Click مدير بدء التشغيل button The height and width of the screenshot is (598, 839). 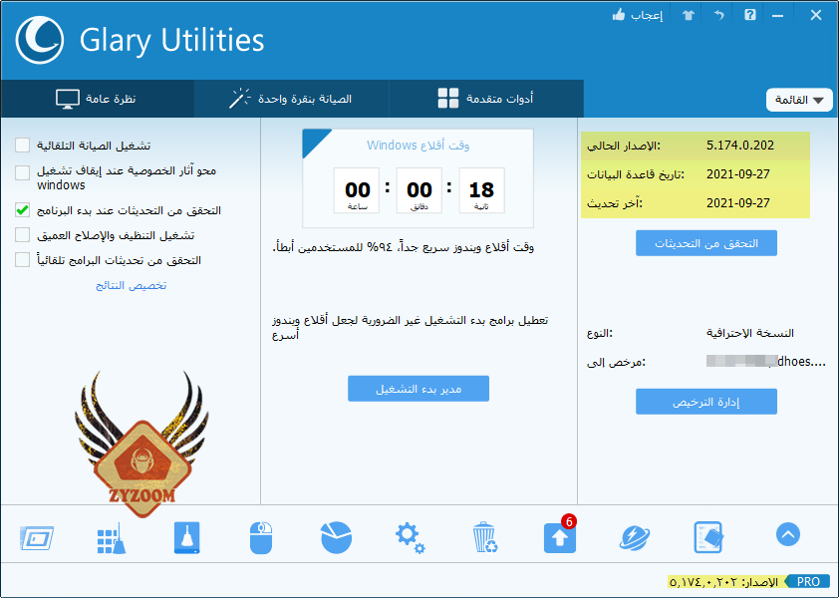pos(419,389)
